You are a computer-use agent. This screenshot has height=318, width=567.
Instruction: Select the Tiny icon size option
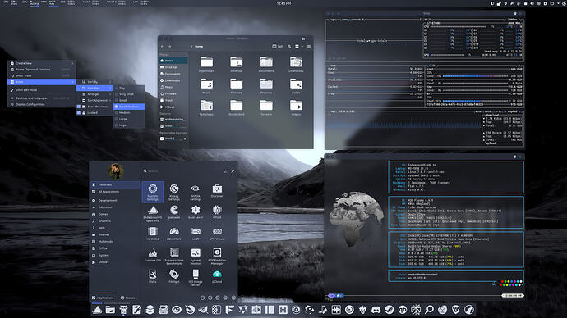(x=129, y=88)
